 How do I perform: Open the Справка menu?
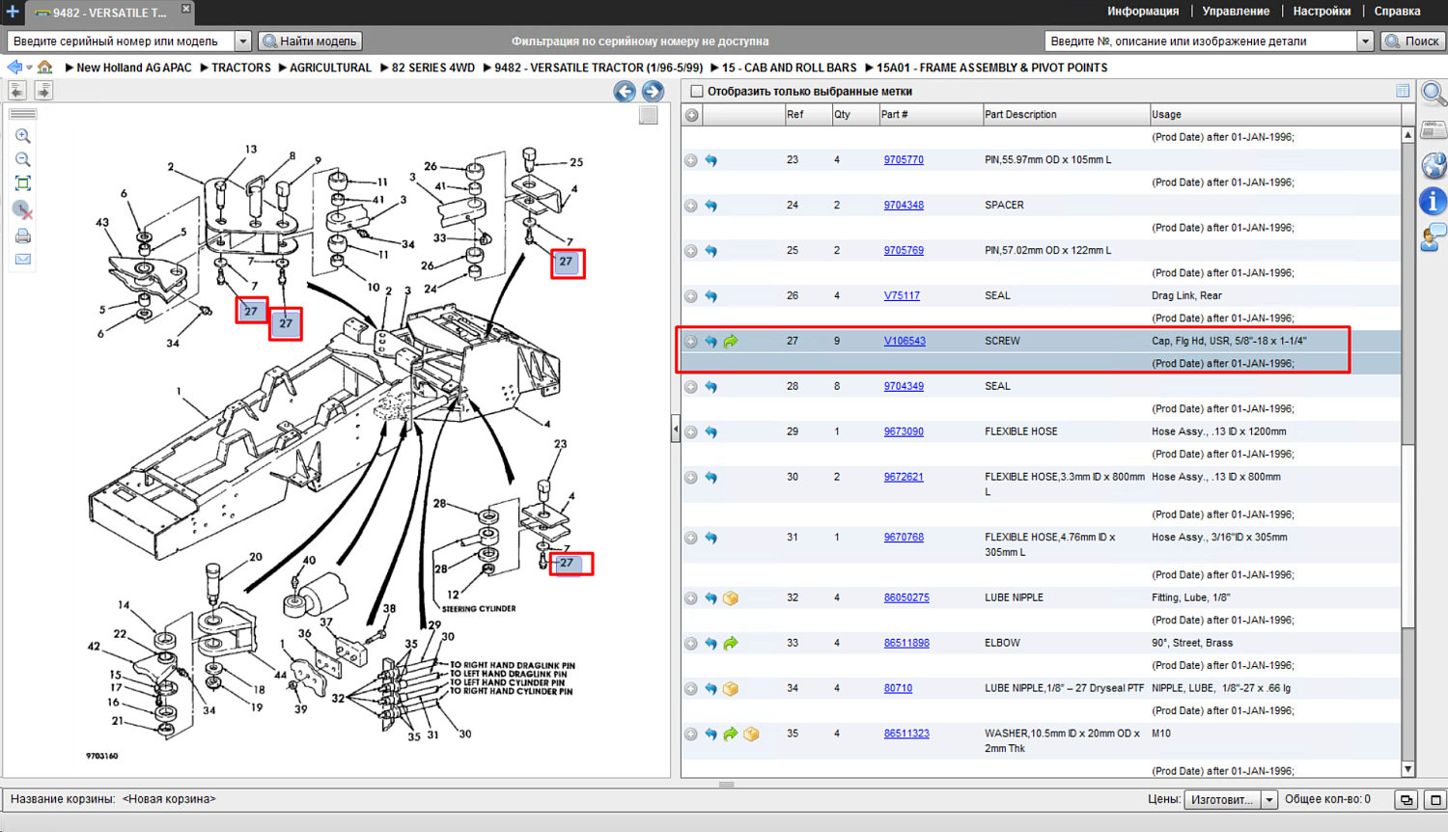coord(1397,12)
